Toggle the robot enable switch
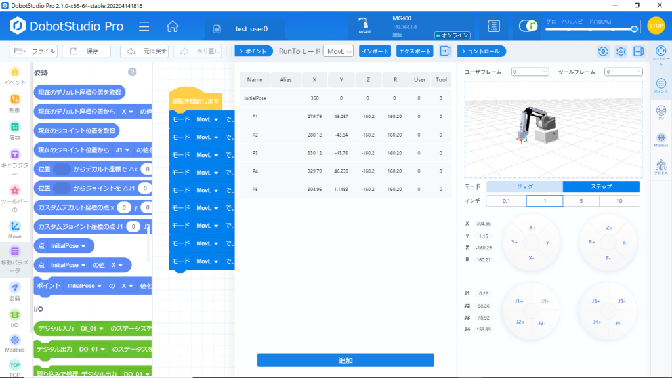The height and width of the screenshot is (378, 672). click(x=528, y=26)
